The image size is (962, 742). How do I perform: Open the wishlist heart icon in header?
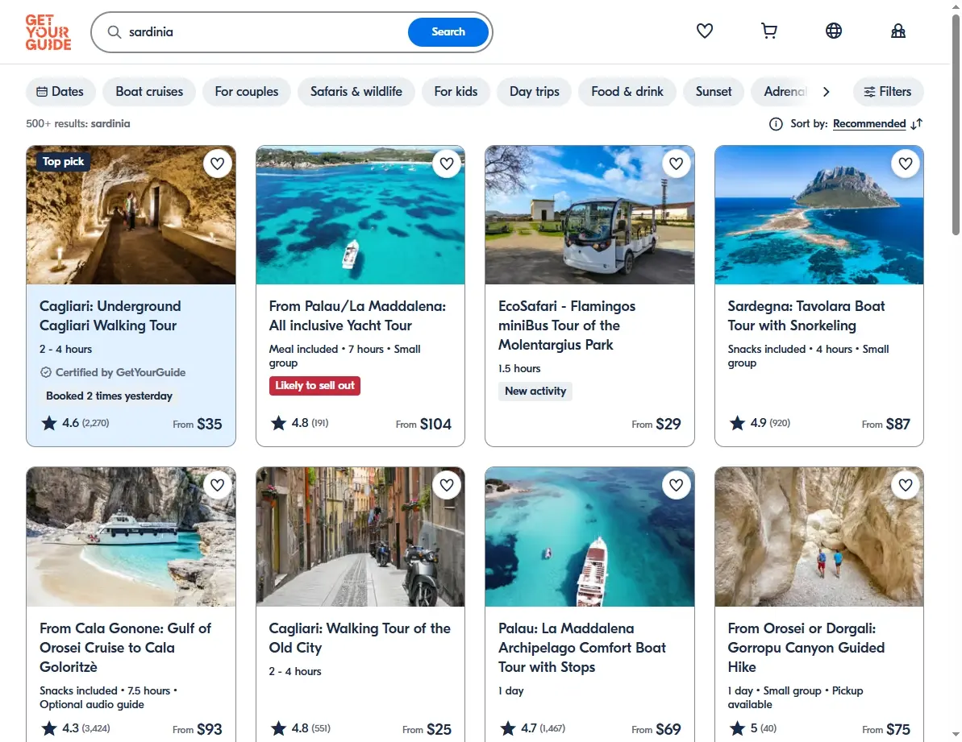click(704, 31)
